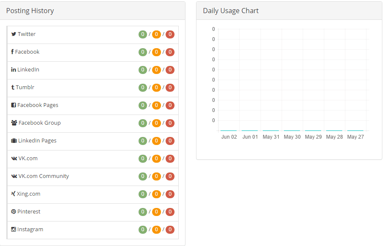The image size is (387, 246).
Task: Click the Twitter bird icon
Action: [14, 34]
